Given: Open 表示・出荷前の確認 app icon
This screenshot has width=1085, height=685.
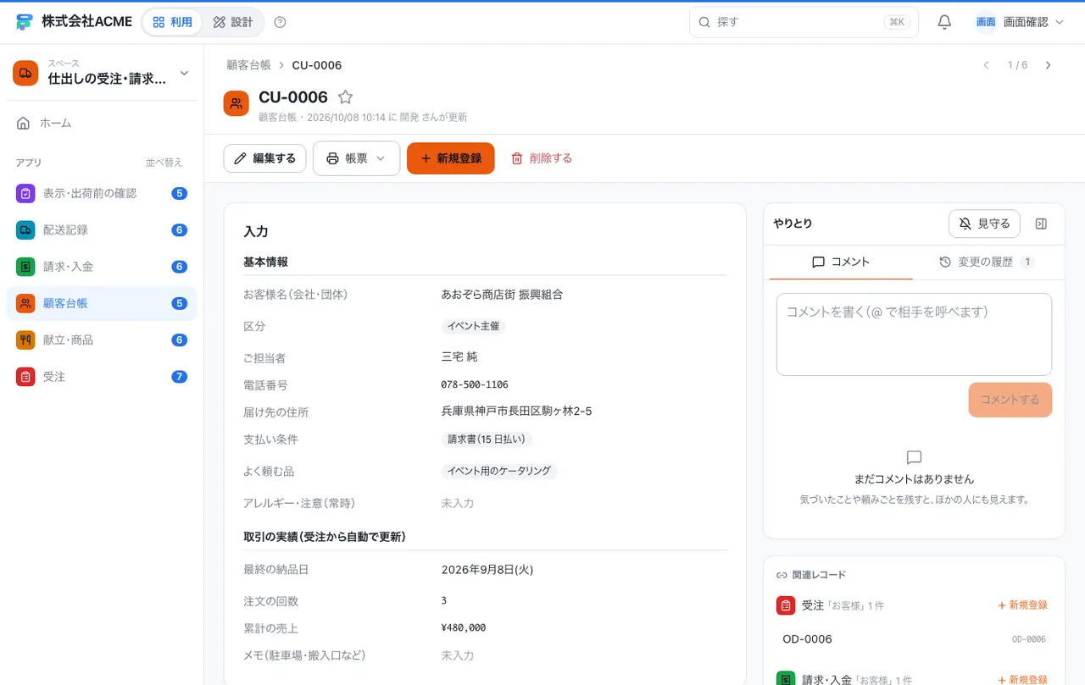Looking at the screenshot, I should 25,193.
